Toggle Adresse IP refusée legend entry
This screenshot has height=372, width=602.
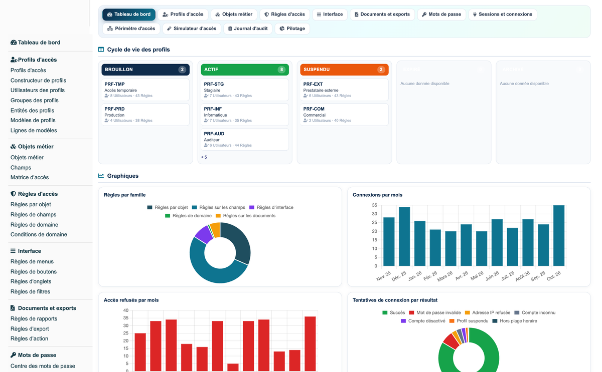point(488,312)
